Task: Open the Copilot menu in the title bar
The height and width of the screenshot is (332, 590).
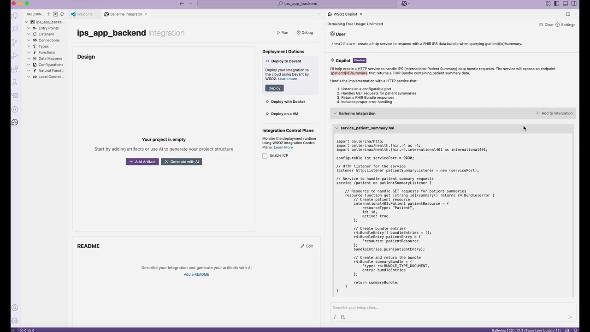Action: [406, 4]
